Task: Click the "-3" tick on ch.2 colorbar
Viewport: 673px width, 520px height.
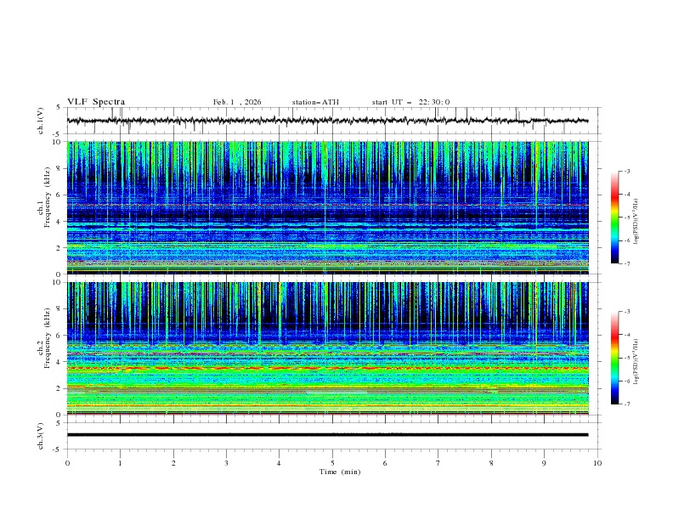Action: click(x=627, y=312)
